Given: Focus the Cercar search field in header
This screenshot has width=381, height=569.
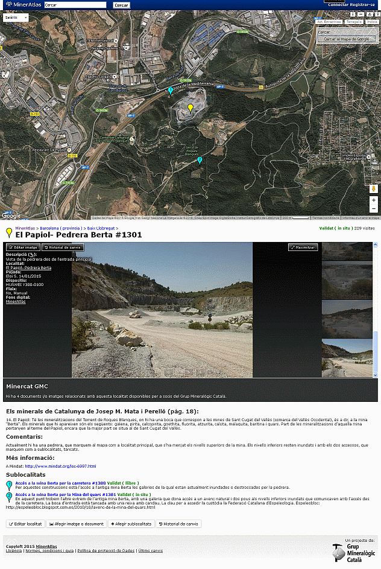Looking at the screenshot, I should pos(75,5).
